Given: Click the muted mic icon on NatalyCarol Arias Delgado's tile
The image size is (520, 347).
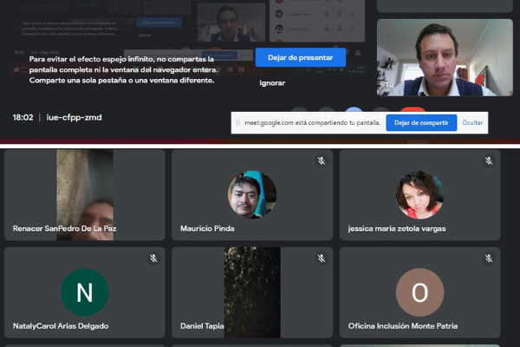Looking at the screenshot, I should point(153,259).
